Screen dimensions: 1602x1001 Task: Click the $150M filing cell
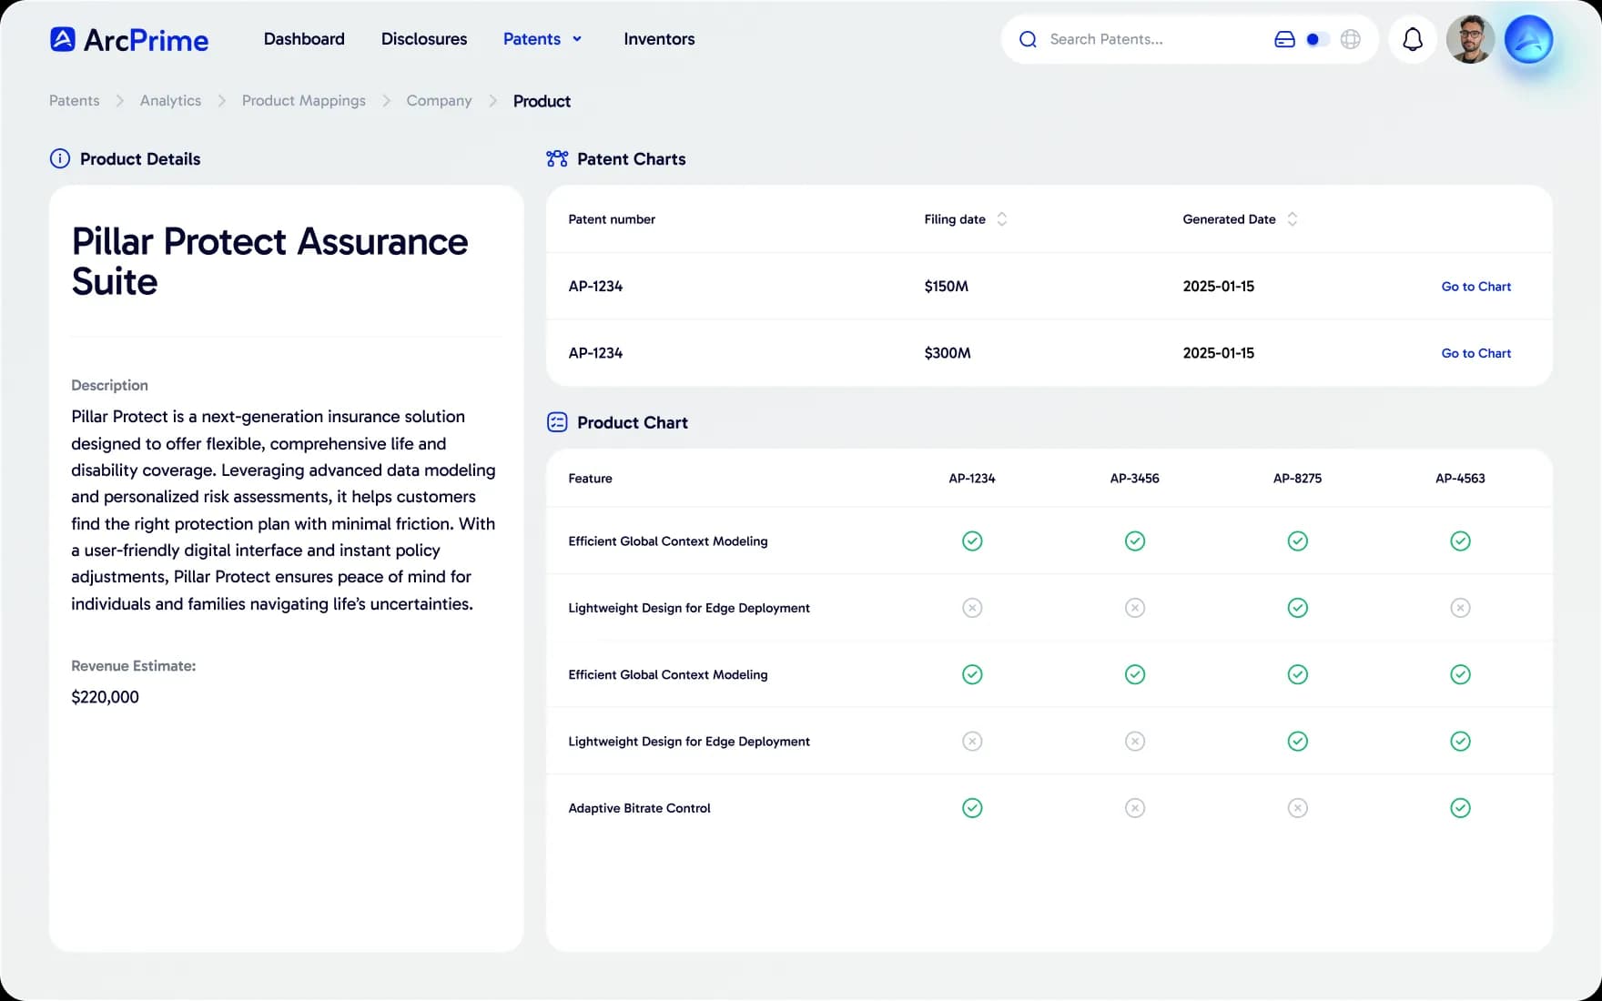pos(947,287)
